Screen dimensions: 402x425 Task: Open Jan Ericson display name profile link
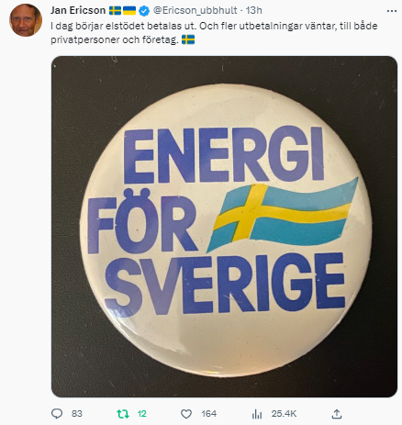click(x=78, y=10)
